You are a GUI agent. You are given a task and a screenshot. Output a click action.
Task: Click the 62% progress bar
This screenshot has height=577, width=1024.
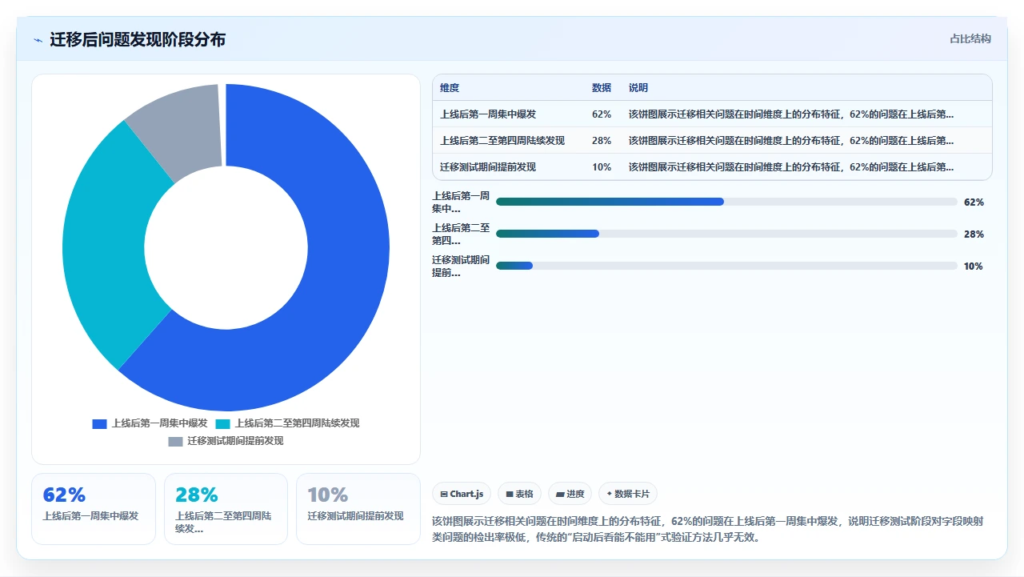pyautogui.click(x=726, y=202)
